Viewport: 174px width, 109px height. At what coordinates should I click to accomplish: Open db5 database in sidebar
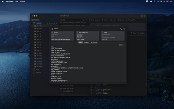(39, 40)
